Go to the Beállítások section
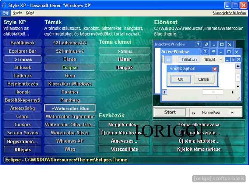This screenshot has width=249, height=186. [x=22, y=43]
